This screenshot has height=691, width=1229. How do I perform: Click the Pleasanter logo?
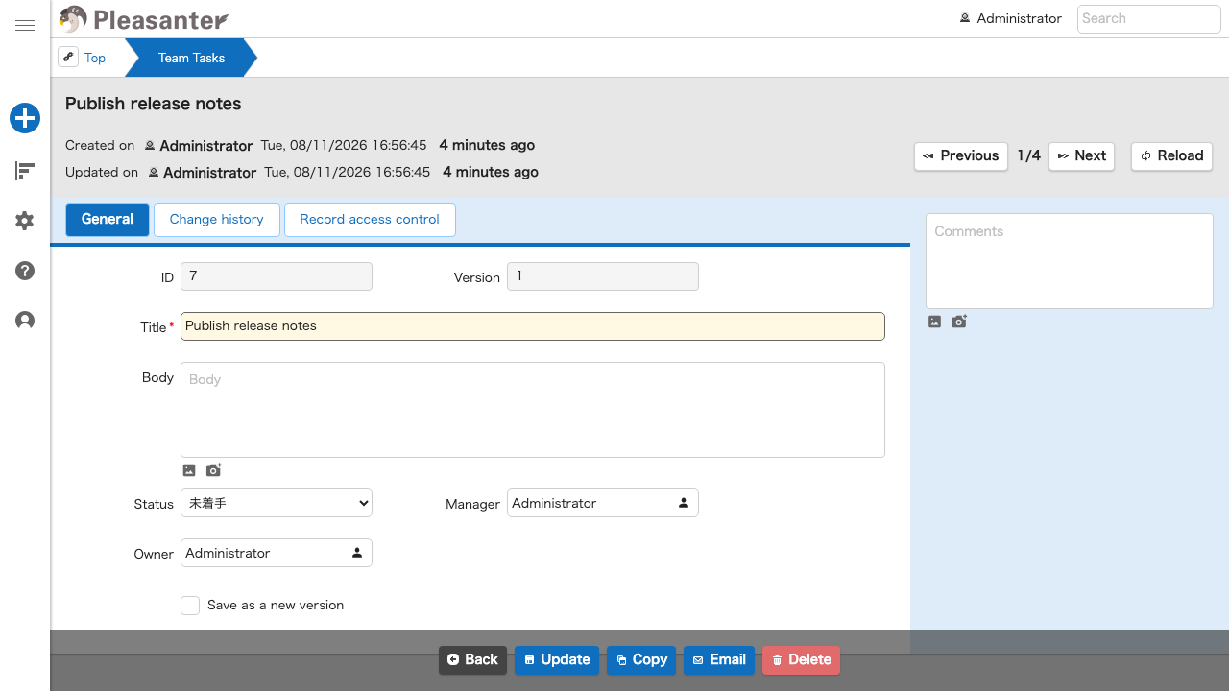[x=144, y=19]
